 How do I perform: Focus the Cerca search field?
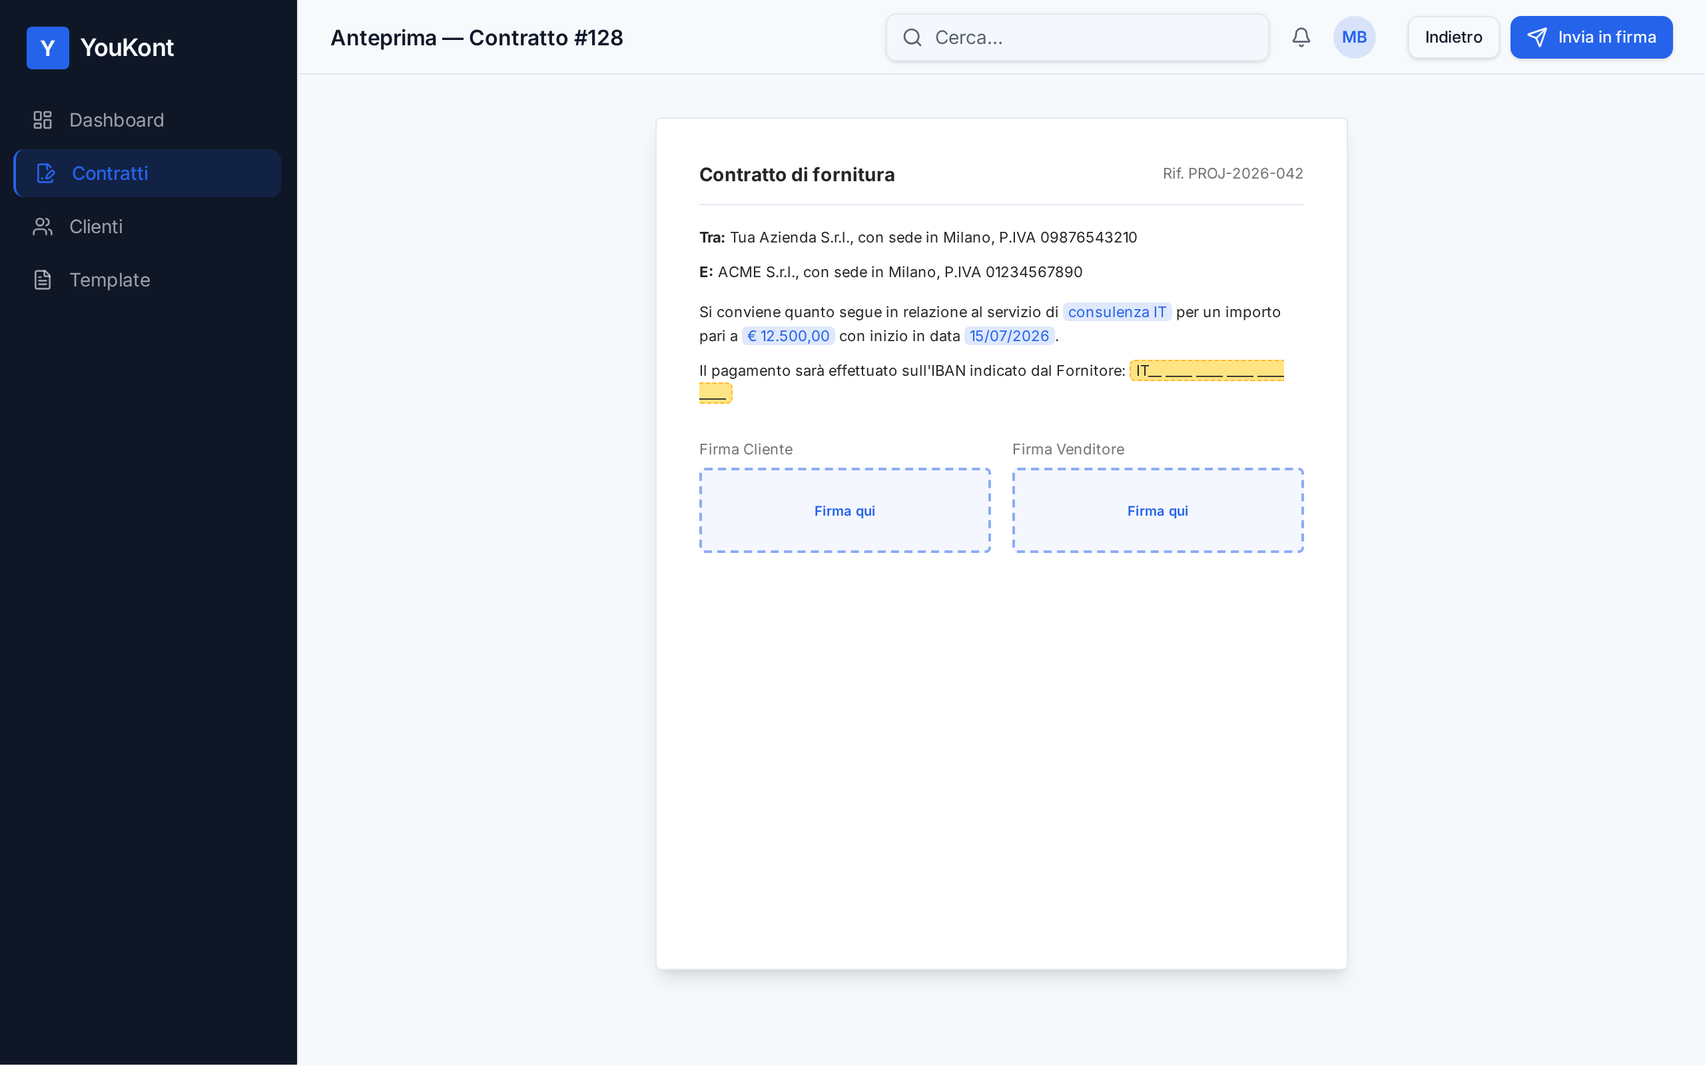pos(1077,37)
